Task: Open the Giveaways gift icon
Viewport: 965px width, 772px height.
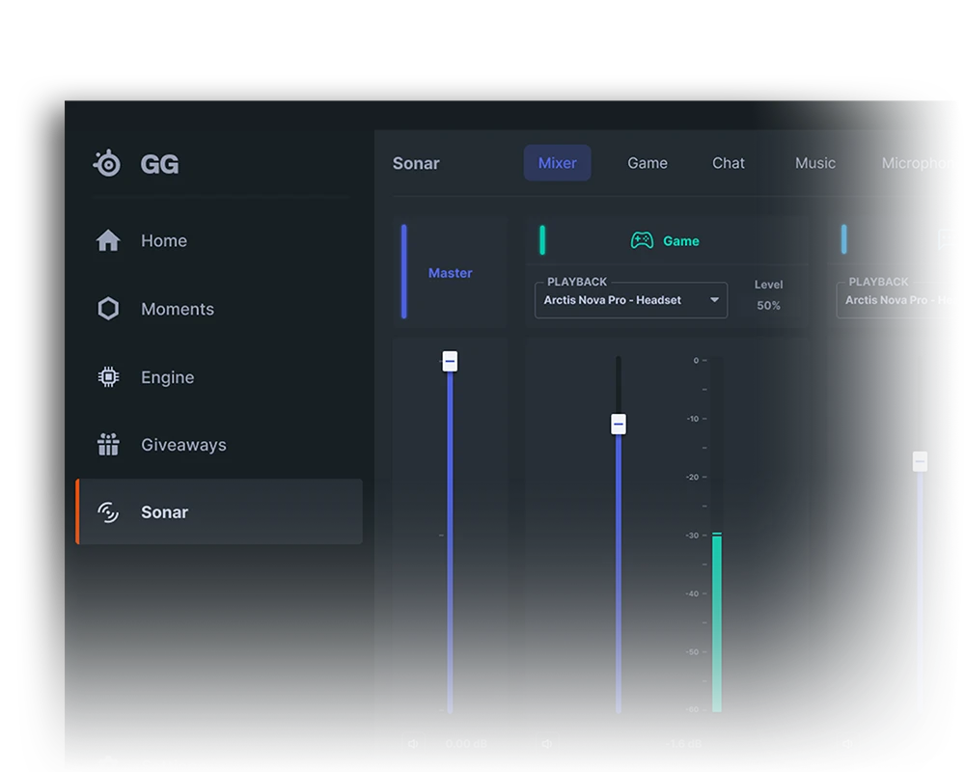Action: (106, 445)
